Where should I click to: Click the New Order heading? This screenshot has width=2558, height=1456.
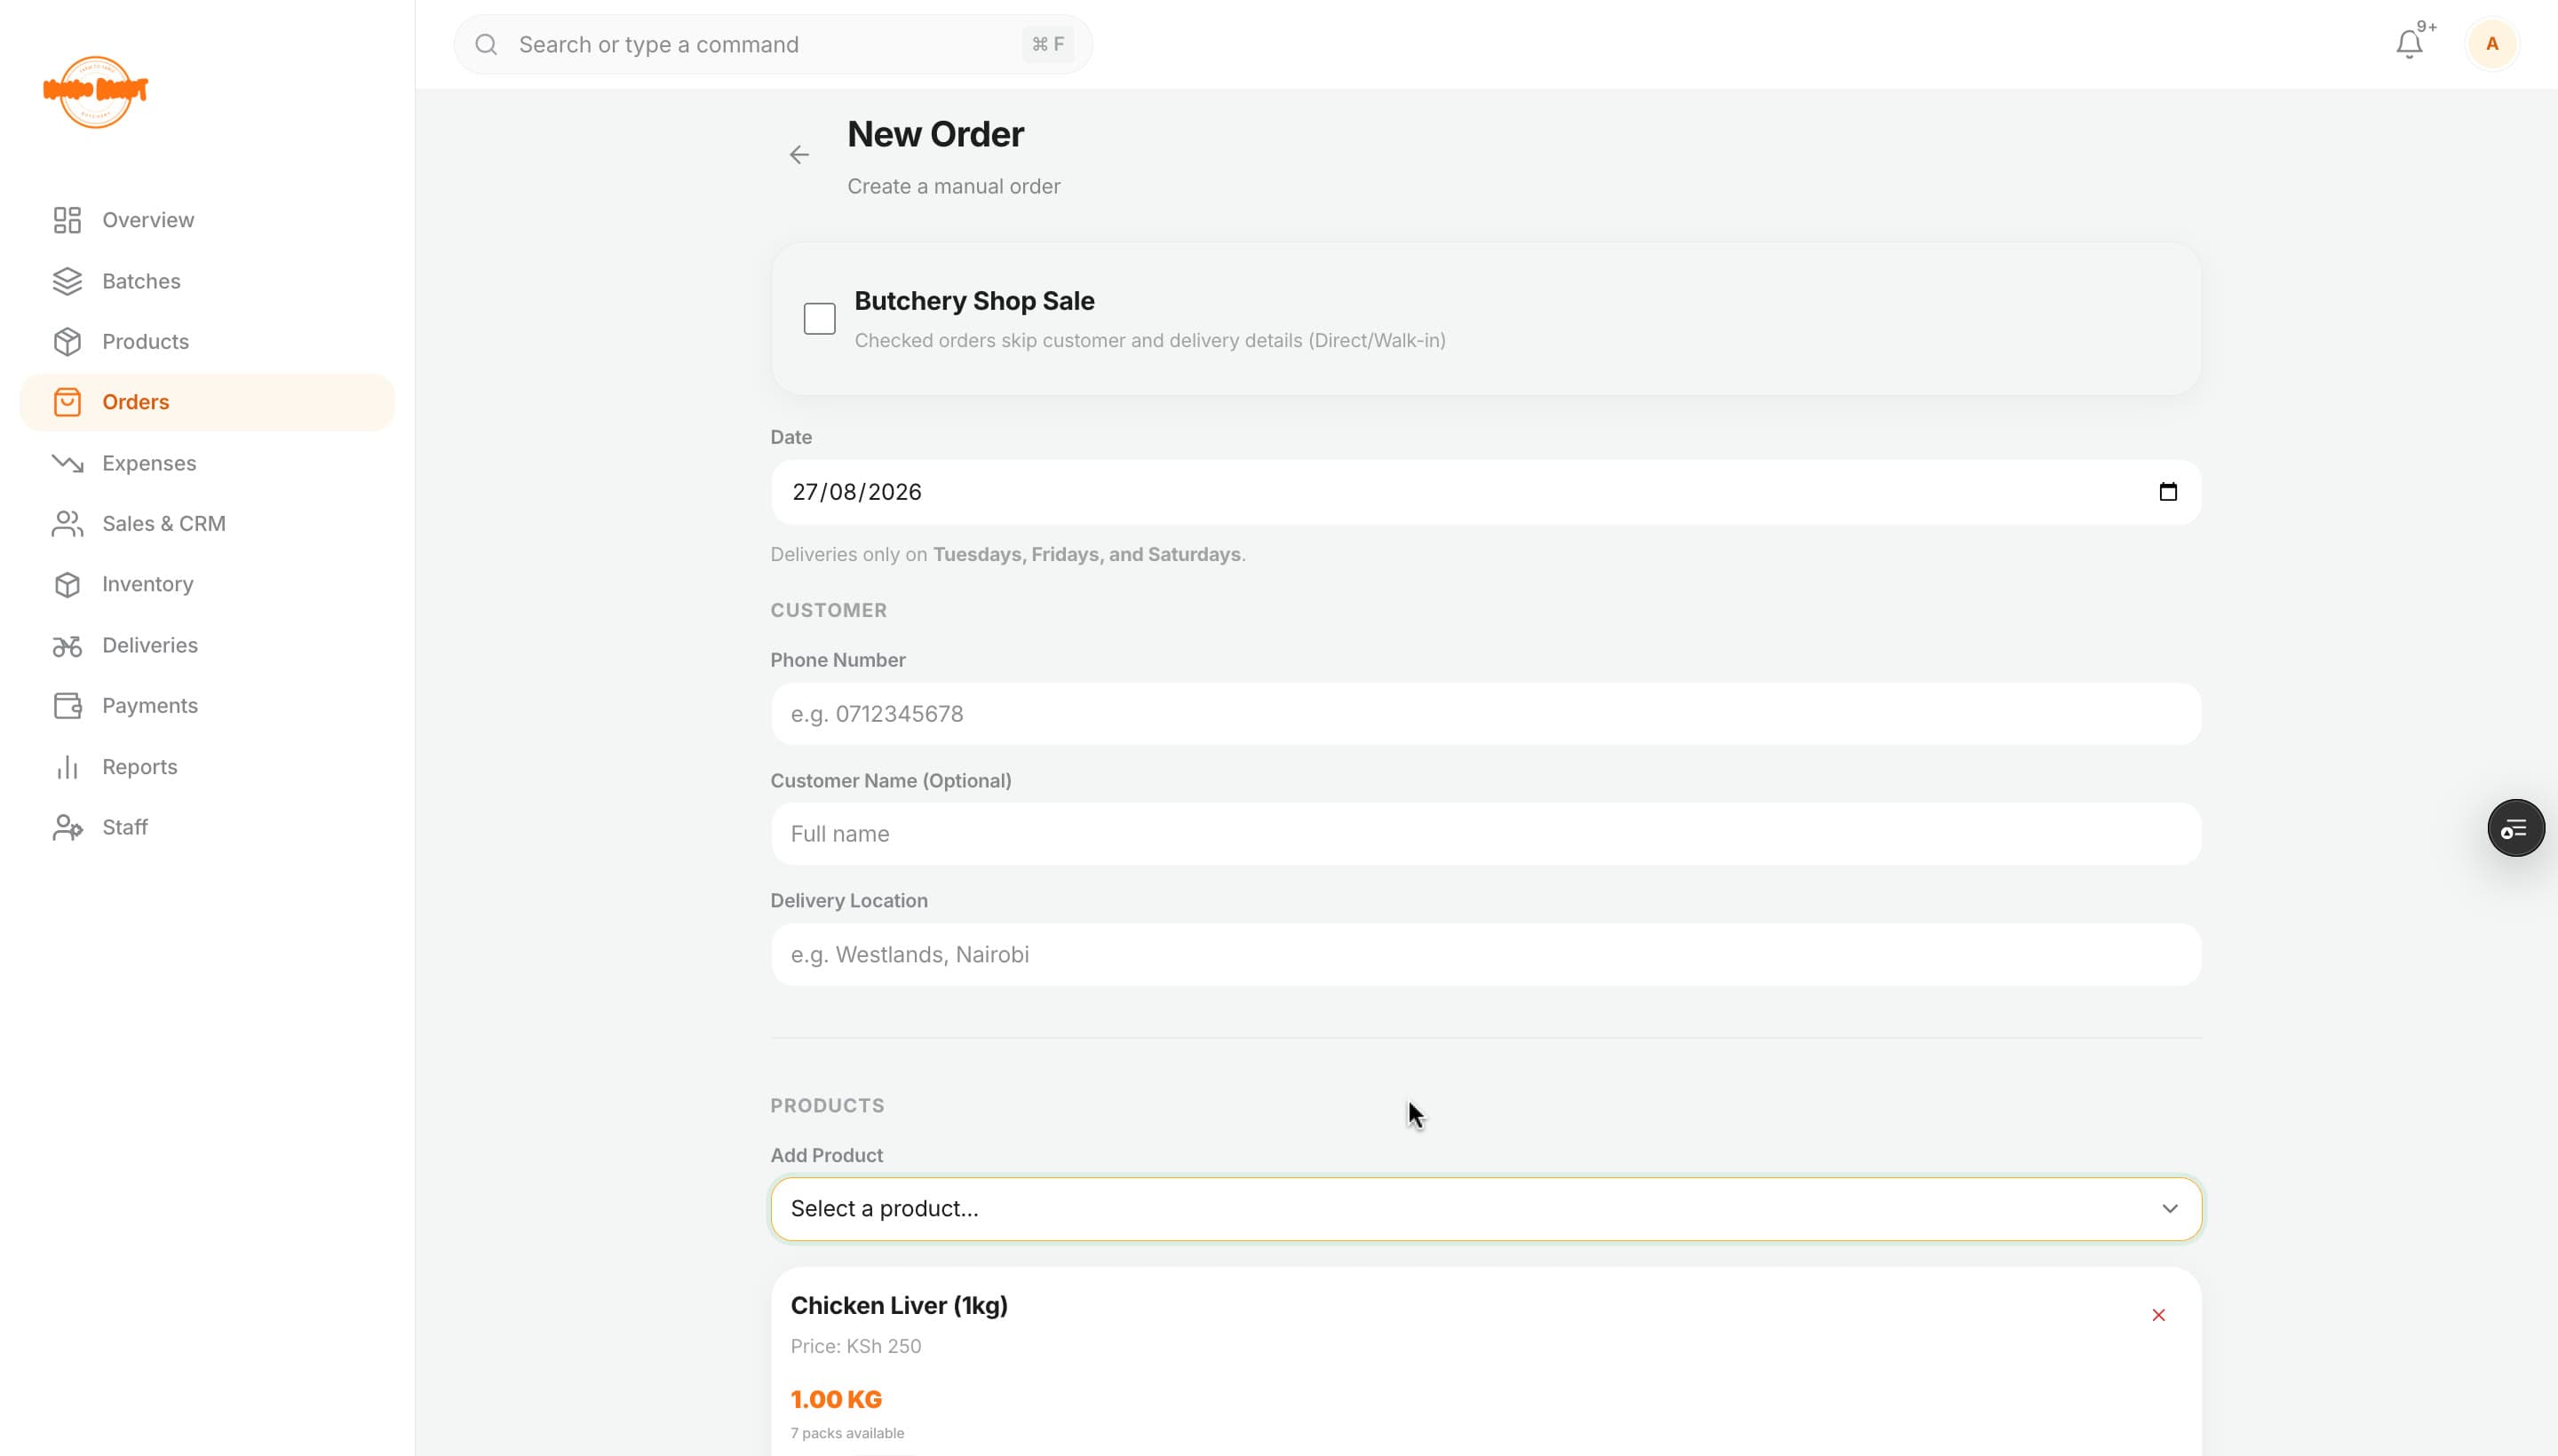coord(935,134)
